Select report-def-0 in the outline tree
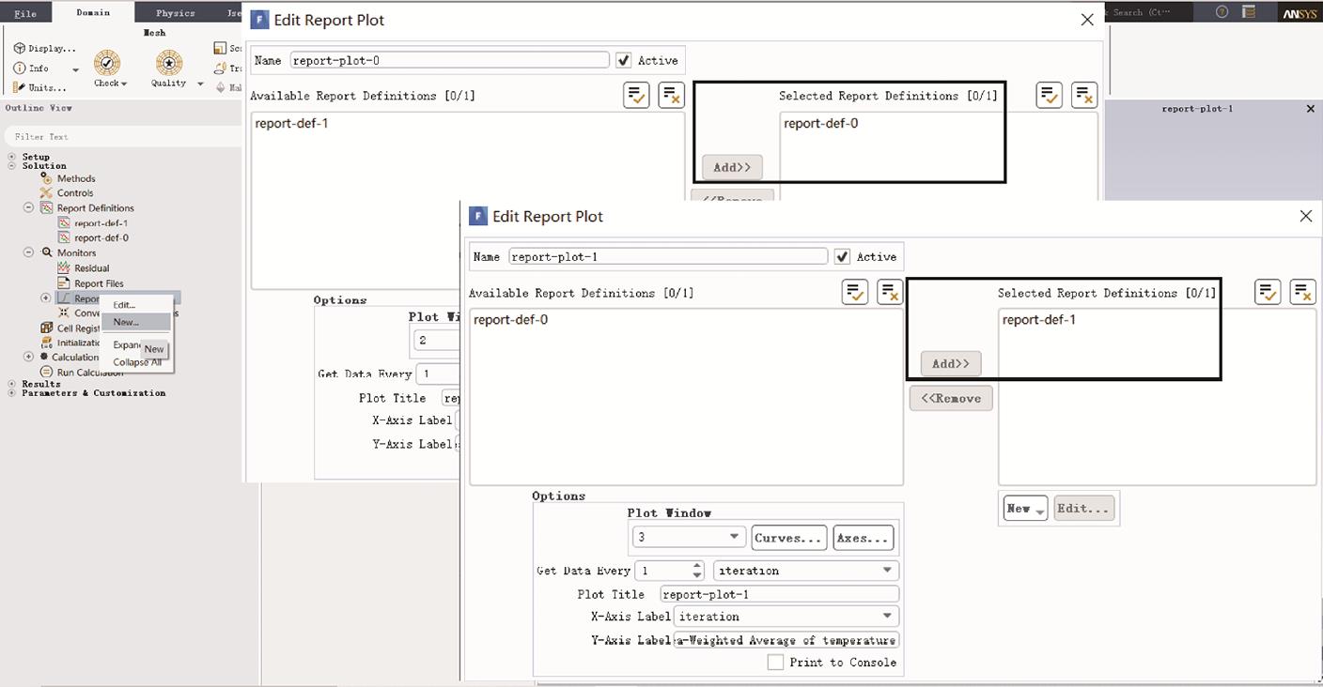The height and width of the screenshot is (687, 1323). pyautogui.click(x=101, y=238)
